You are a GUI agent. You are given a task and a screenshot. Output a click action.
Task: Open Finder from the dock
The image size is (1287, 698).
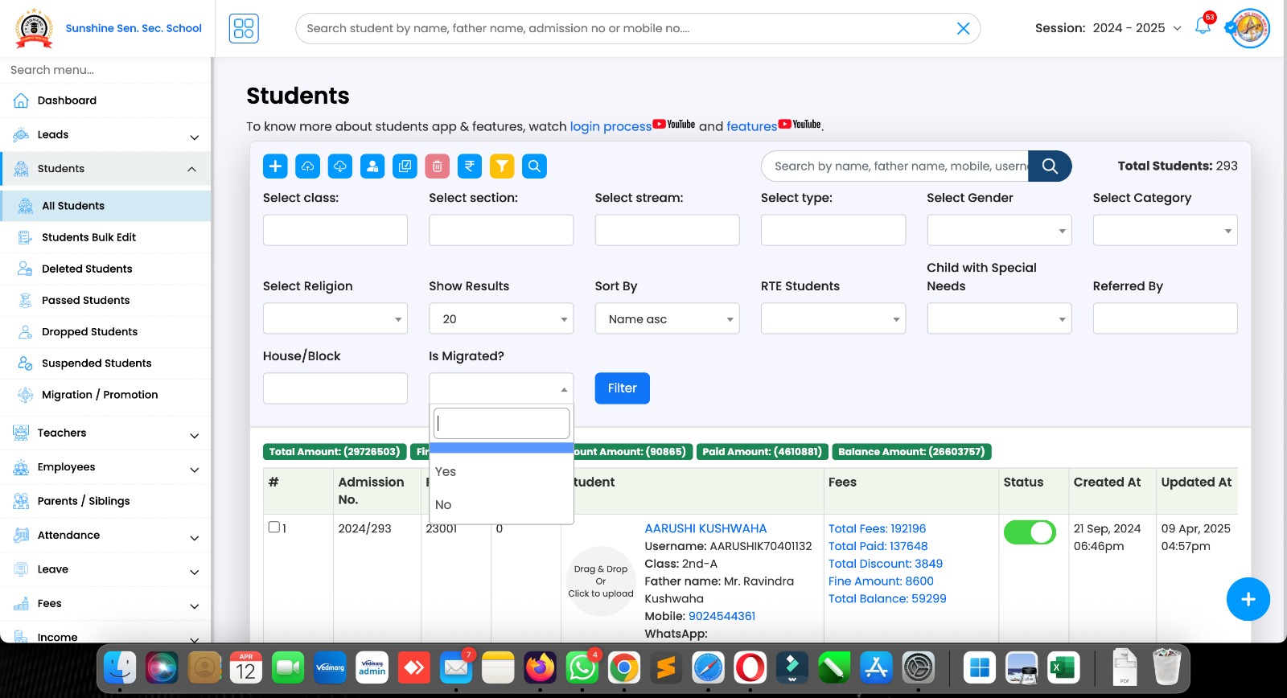[x=120, y=667]
